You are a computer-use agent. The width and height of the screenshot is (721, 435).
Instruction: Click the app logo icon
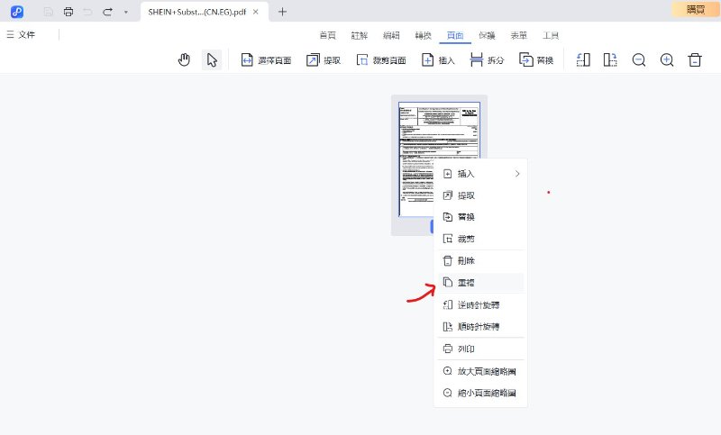point(17,12)
